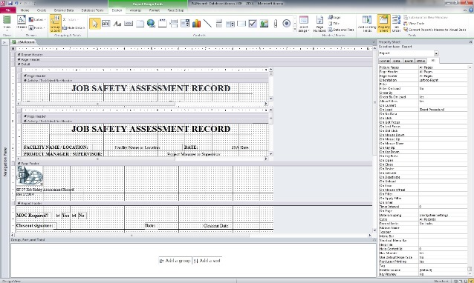Switch to the Home ribbon tab
The height and width of the screenshot is (283, 474).
point(25,10)
